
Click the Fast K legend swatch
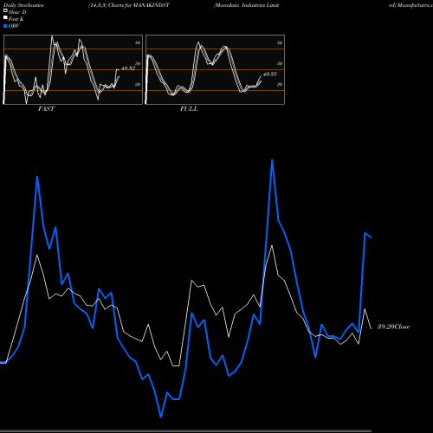[x=5, y=17]
